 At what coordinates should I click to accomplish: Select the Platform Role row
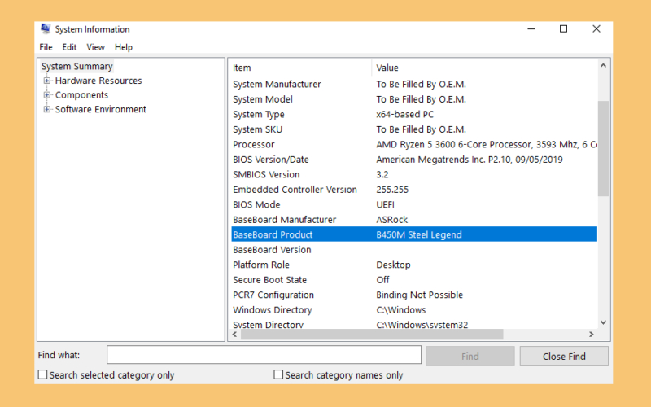(414, 265)
